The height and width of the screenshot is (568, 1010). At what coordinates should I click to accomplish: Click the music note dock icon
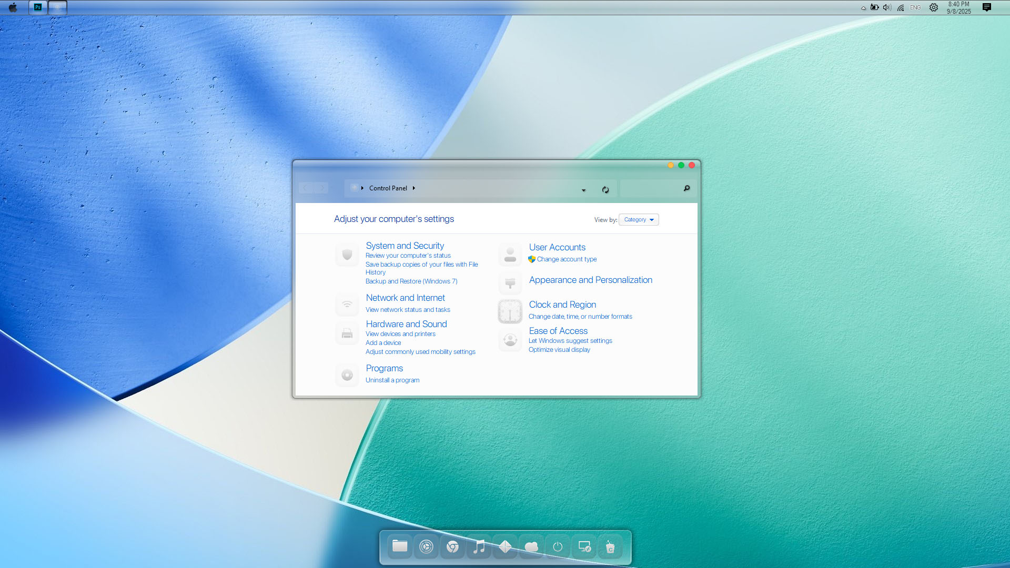pyautogui.click(x=479, y=547)
